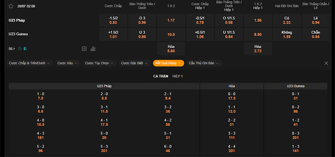Bet on correct score 2 - 0 at 5.5
The width and height of the screenshot is (335, 157).
point(104,96)
